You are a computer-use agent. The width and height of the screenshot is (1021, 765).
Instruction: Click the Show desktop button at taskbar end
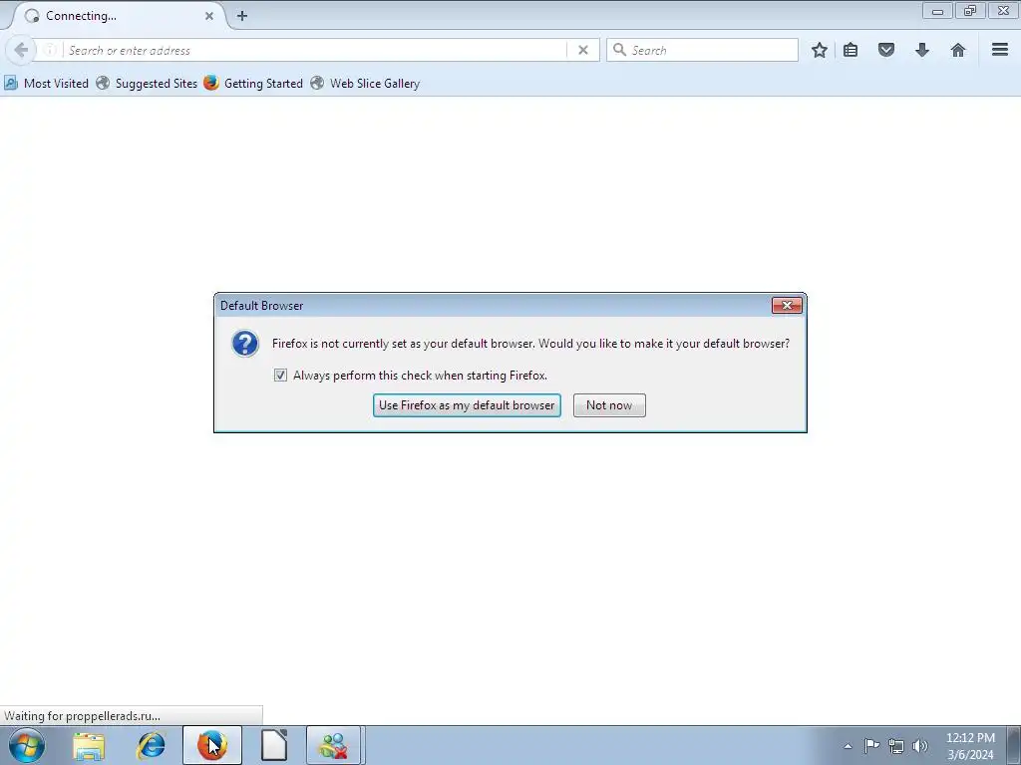click(1014, 745)
